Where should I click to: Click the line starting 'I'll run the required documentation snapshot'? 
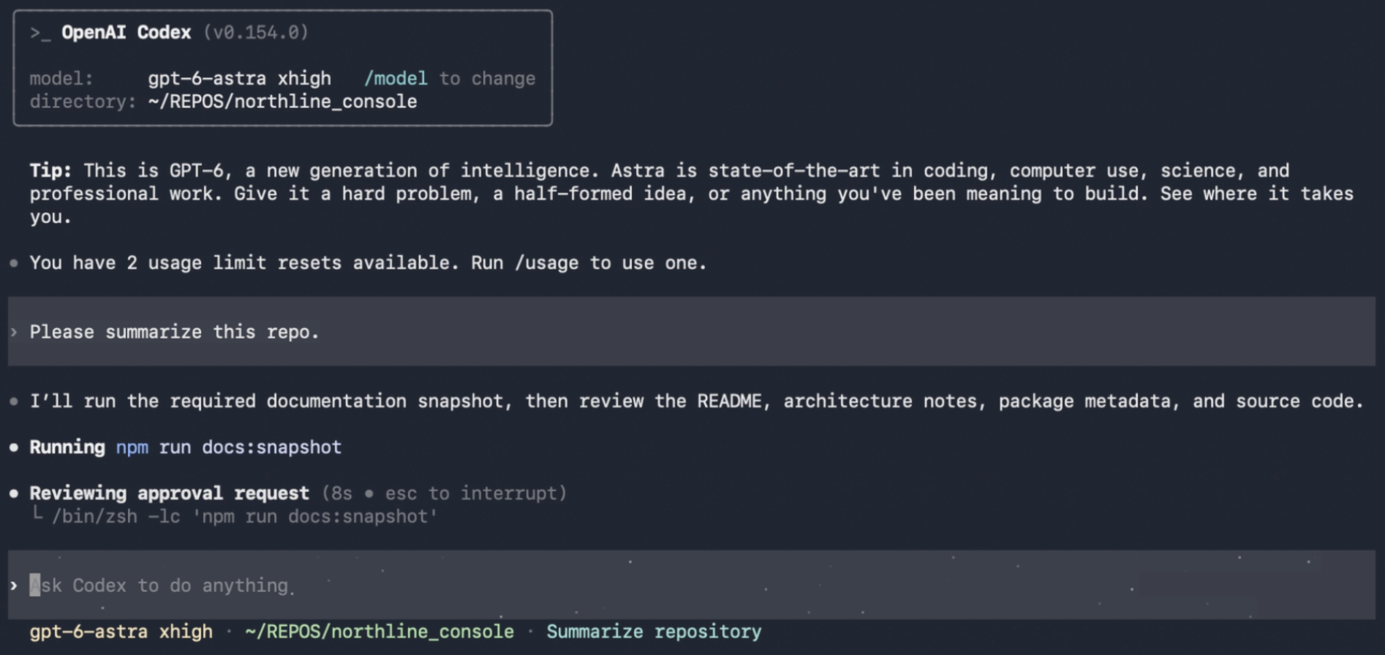coord(696,401)
